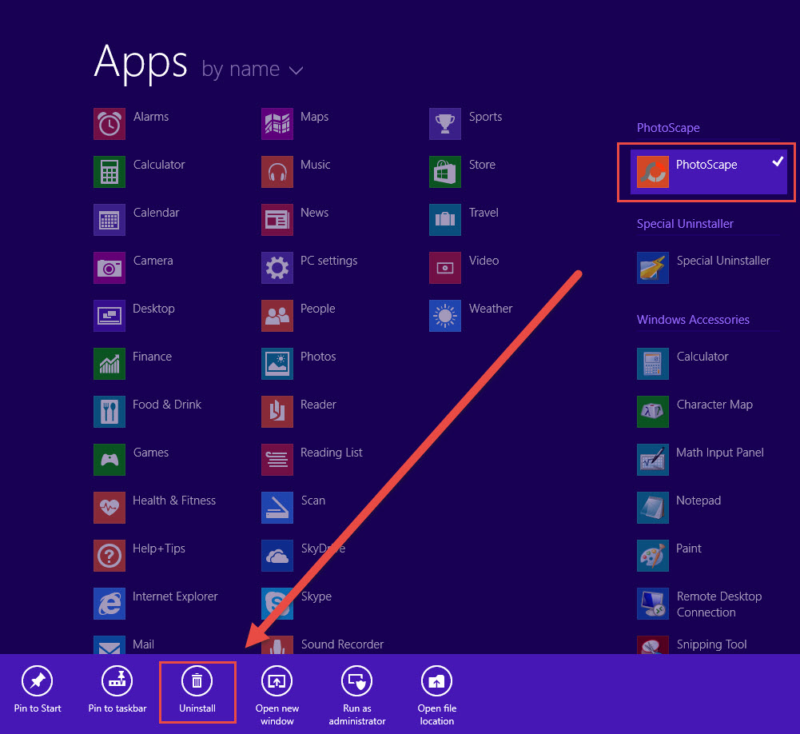
Task: Open the Notepad icon
Action: pyautogui.click(x=653, y=508)
